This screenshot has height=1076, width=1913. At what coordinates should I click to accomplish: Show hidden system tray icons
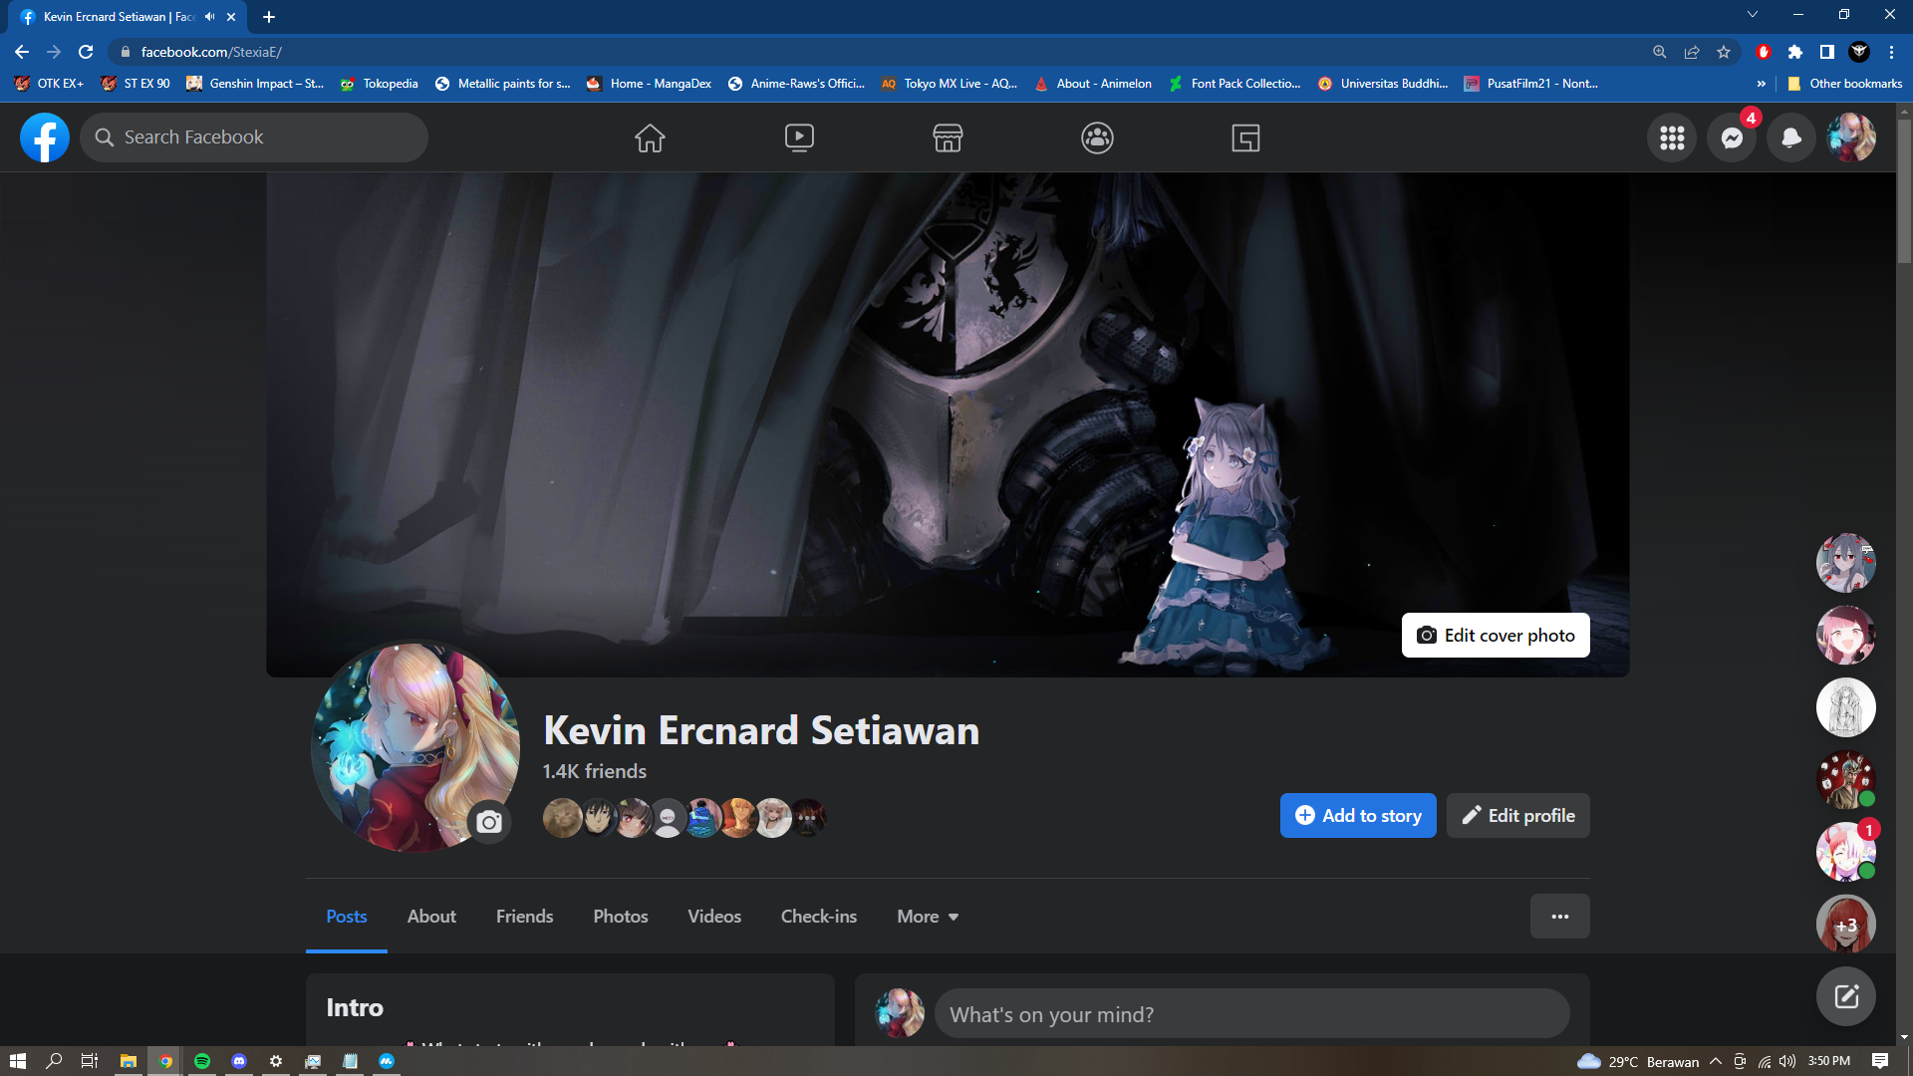click(x=1716, y=1061)
